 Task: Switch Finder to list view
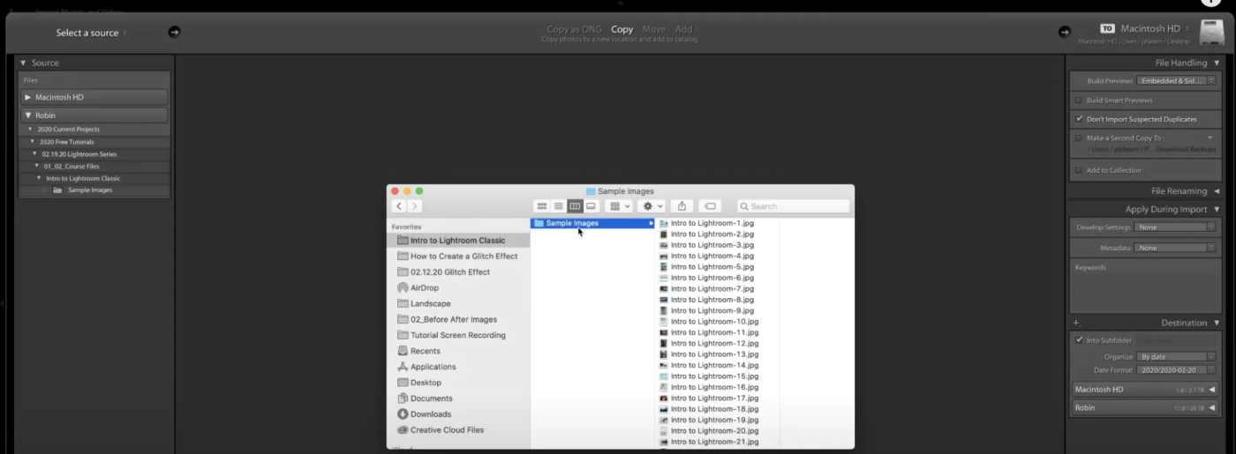pyautogui.click(x=558, y=206)
